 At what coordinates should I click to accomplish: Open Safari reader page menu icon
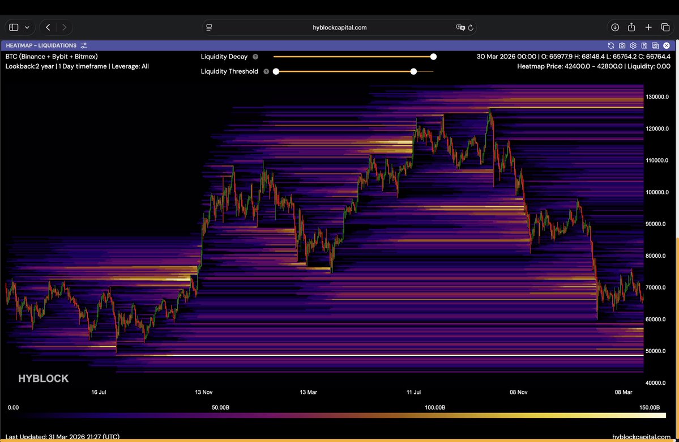coord(209,27)
